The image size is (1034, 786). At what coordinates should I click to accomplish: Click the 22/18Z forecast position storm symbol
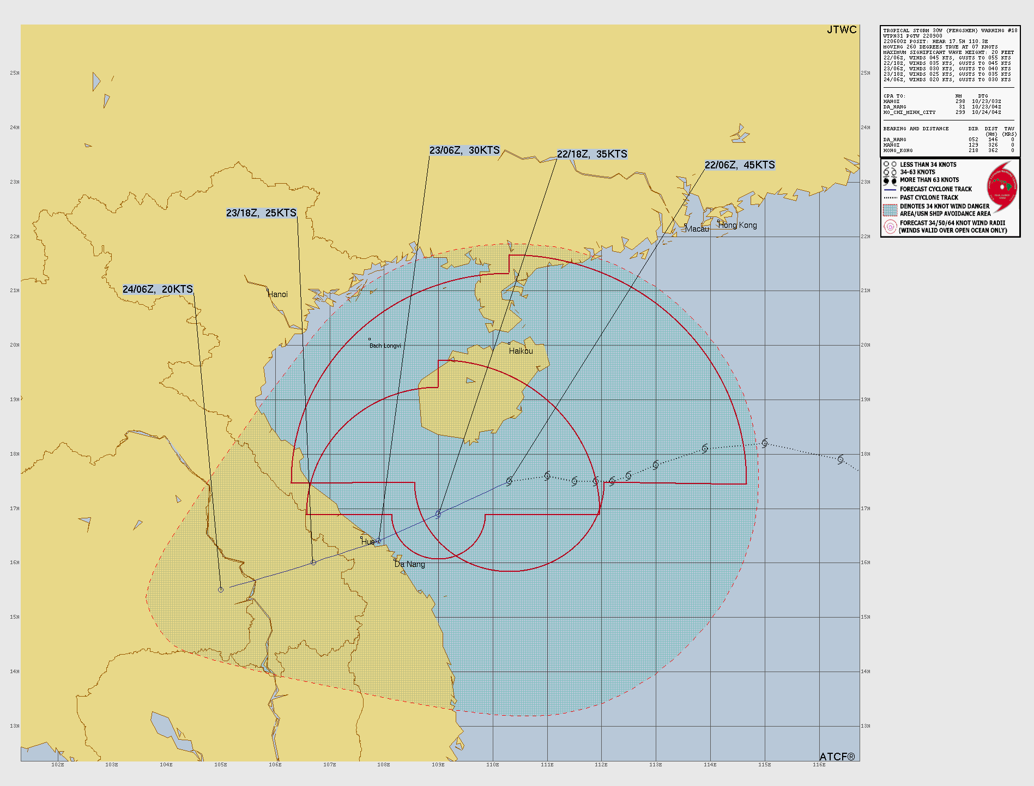point(438,513)
